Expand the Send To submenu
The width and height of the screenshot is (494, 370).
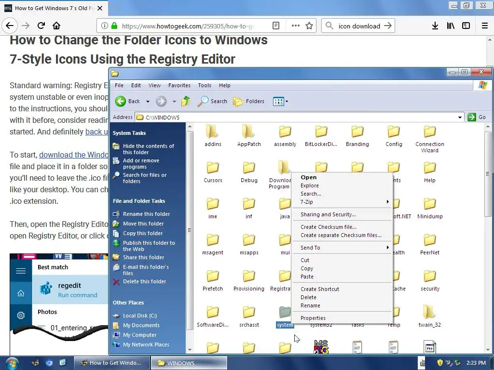click(x=342, y=248)
